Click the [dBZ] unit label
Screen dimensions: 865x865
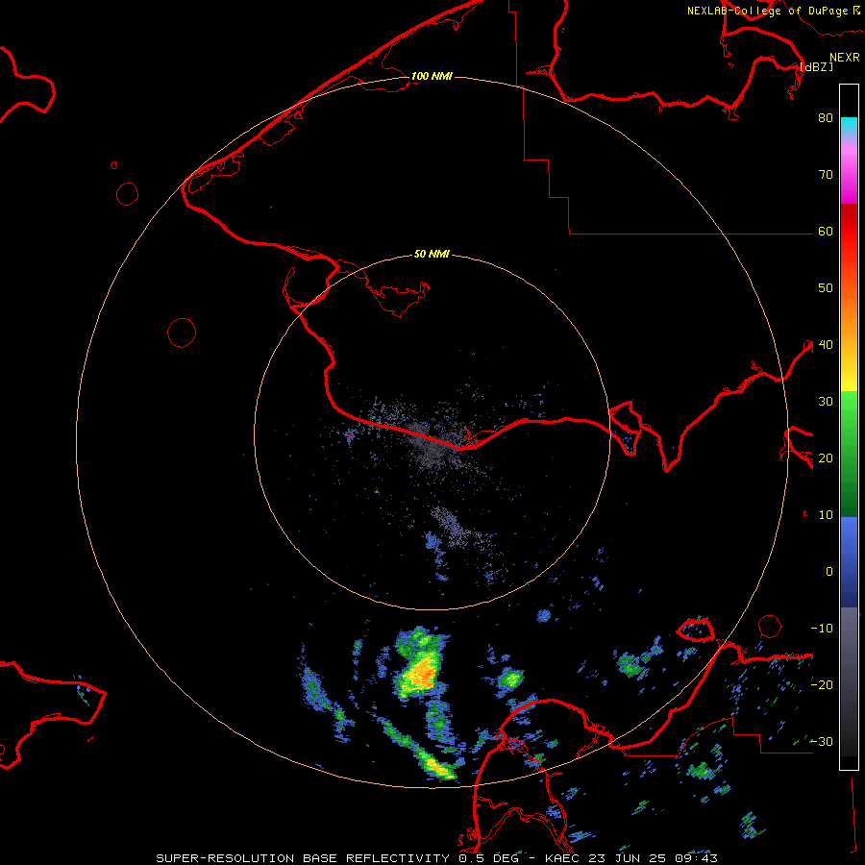[x=816, y=67]
